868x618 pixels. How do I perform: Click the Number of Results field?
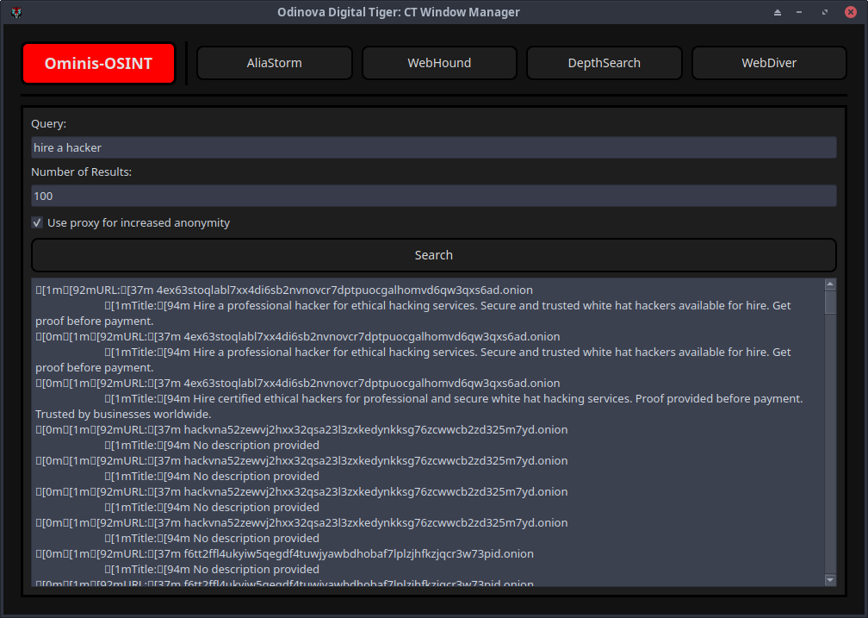pos(434,196)
